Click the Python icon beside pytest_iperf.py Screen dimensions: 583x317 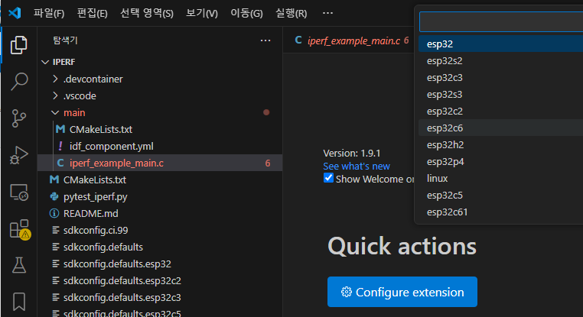(54, 196)
